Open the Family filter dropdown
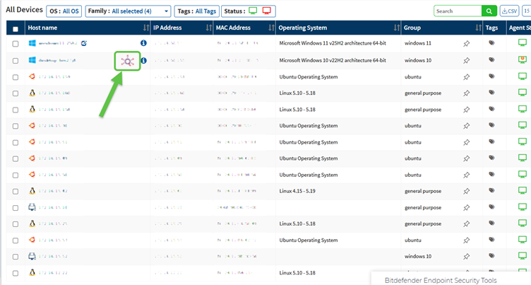Image resolution: width=531 pixels, height=285 pixels. (128, 11)
